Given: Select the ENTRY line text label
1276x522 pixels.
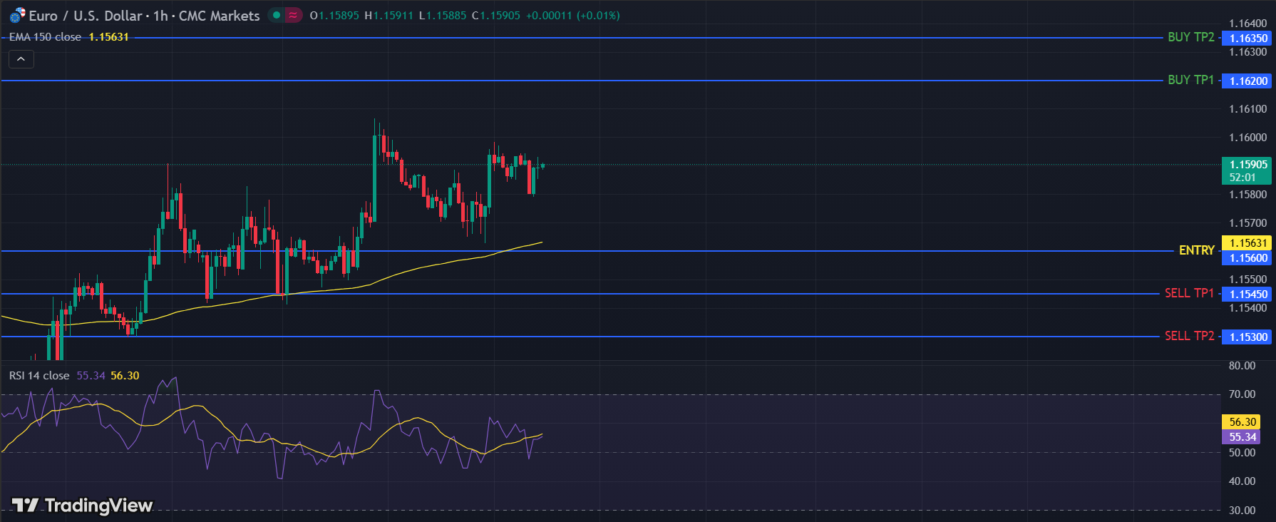Looking at the screenshot, I should coord(1196,250).
